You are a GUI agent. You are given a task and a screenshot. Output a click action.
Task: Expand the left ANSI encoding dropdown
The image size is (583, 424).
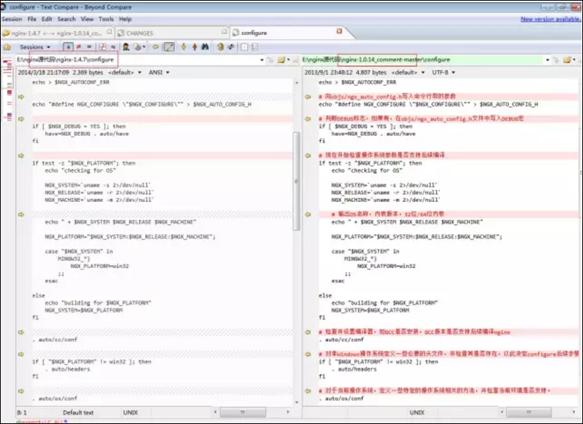click(x=158, y=73)
